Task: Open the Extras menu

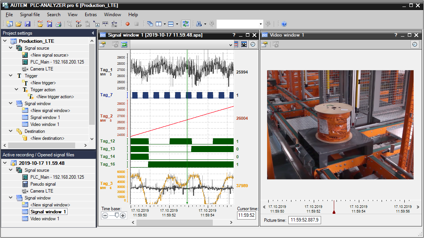Action: [91, 15]
